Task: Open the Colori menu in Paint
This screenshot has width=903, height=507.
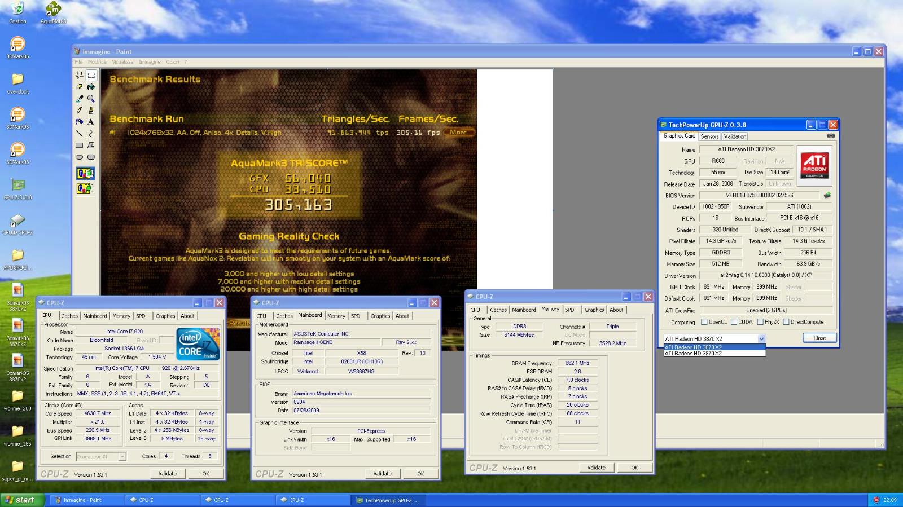Action: point(173,62)
